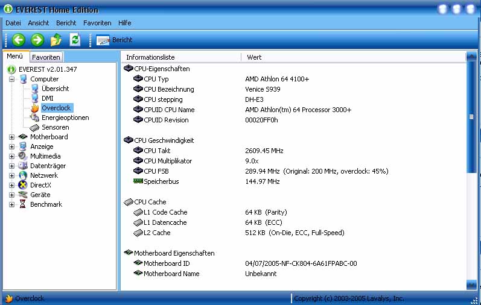This screenshot has height=305, width=481.
Task: Expand the Motherboard tree node
Action: [x=11, y=137]
